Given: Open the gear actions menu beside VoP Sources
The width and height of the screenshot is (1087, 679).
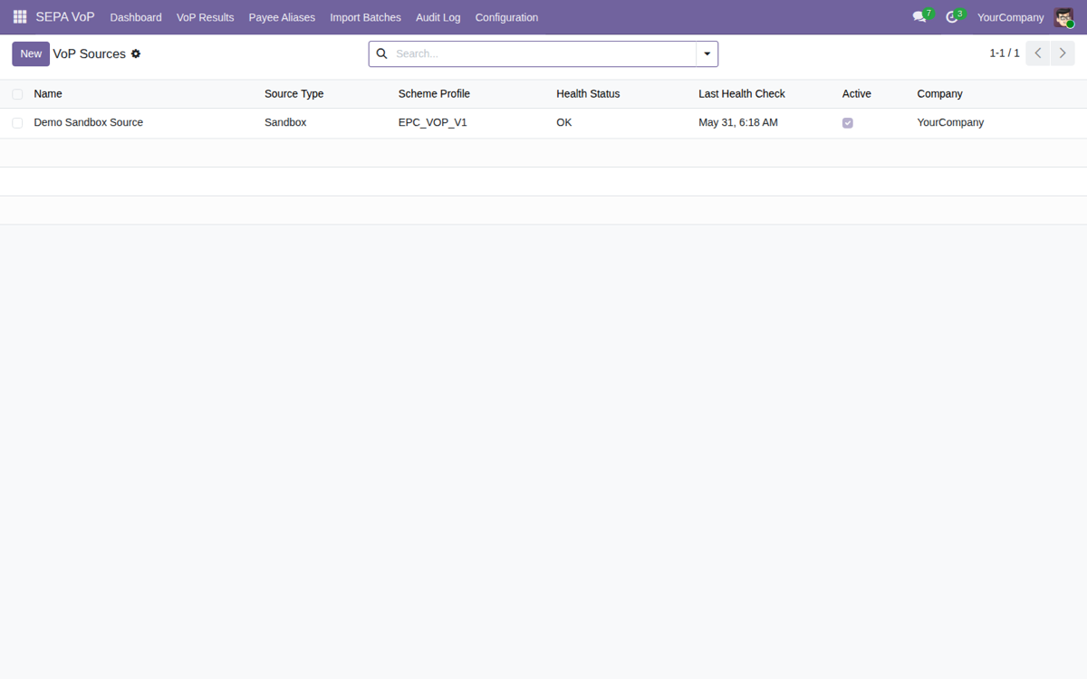Looking at the screenshot, I should tap(136, 54).
